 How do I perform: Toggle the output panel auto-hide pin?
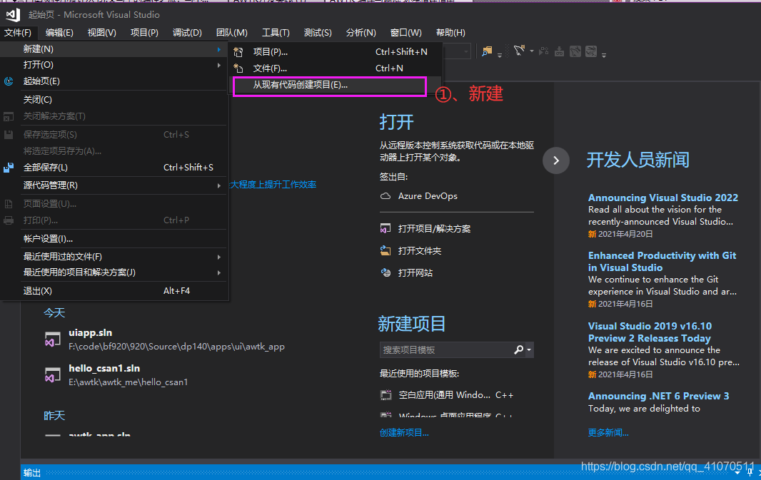(x=750, y=471)
